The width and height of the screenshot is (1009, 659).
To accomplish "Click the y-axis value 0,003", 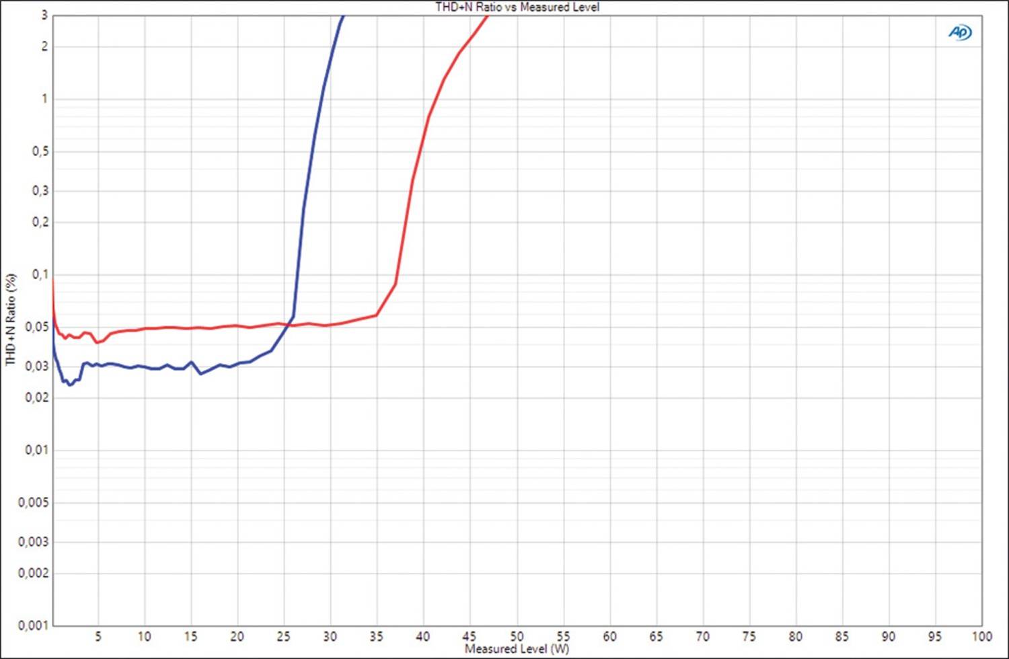I will point(34,542).
